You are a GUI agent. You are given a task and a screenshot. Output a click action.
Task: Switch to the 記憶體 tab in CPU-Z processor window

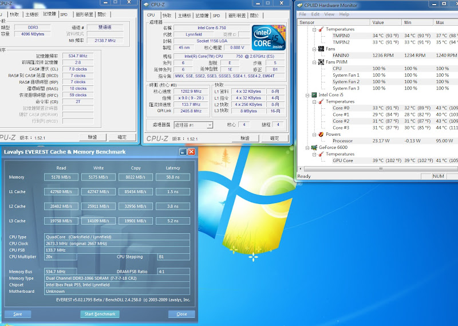(x=202, y=15)
